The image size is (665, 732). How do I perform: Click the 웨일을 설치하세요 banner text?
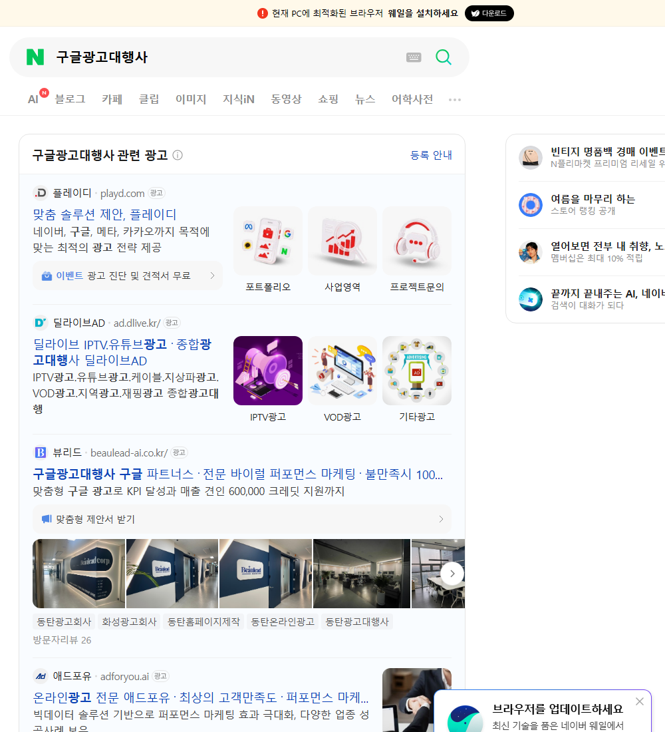(423, 13)
